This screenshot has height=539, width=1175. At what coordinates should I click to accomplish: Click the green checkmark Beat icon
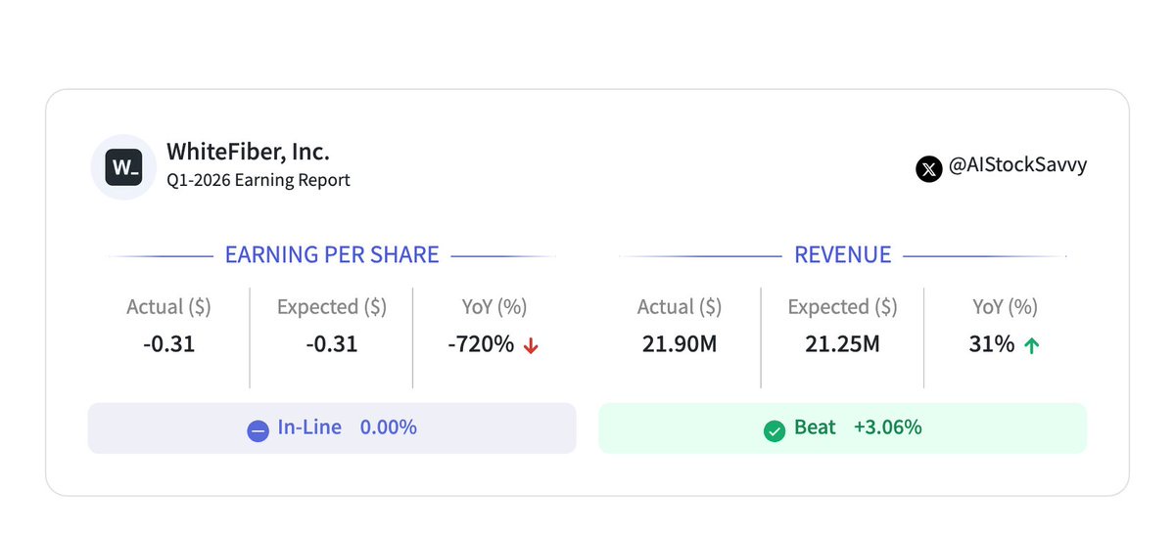click(775, 428)
